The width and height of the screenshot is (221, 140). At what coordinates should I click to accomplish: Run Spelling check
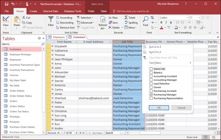tap(131, 23)
